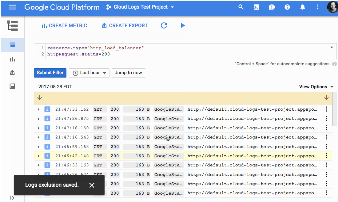The height and width of the screenshot is (202, 338).
Task: Click the Google Cloud Platform logo
Action: coord(62,7)
